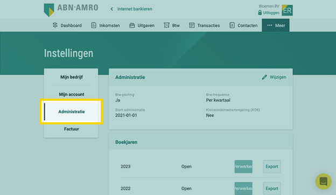Open the ER user avatar
The height and width of the screenshot is (195, 336).
[x=287, y=10]
